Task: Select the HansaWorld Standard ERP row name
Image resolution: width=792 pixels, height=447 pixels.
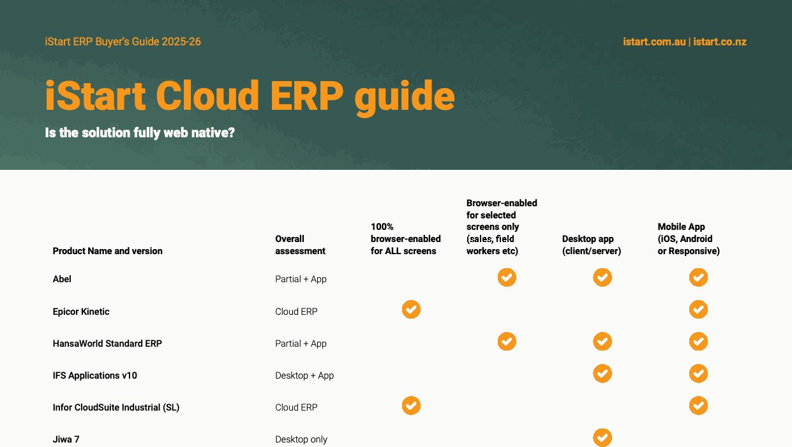Action: (107, 344)
